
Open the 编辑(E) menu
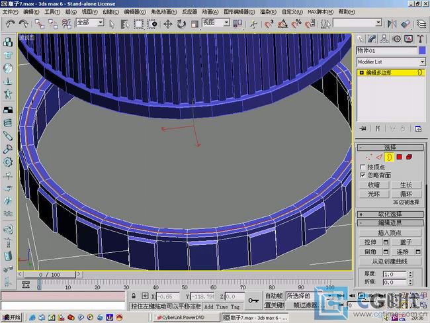point(31,12)
